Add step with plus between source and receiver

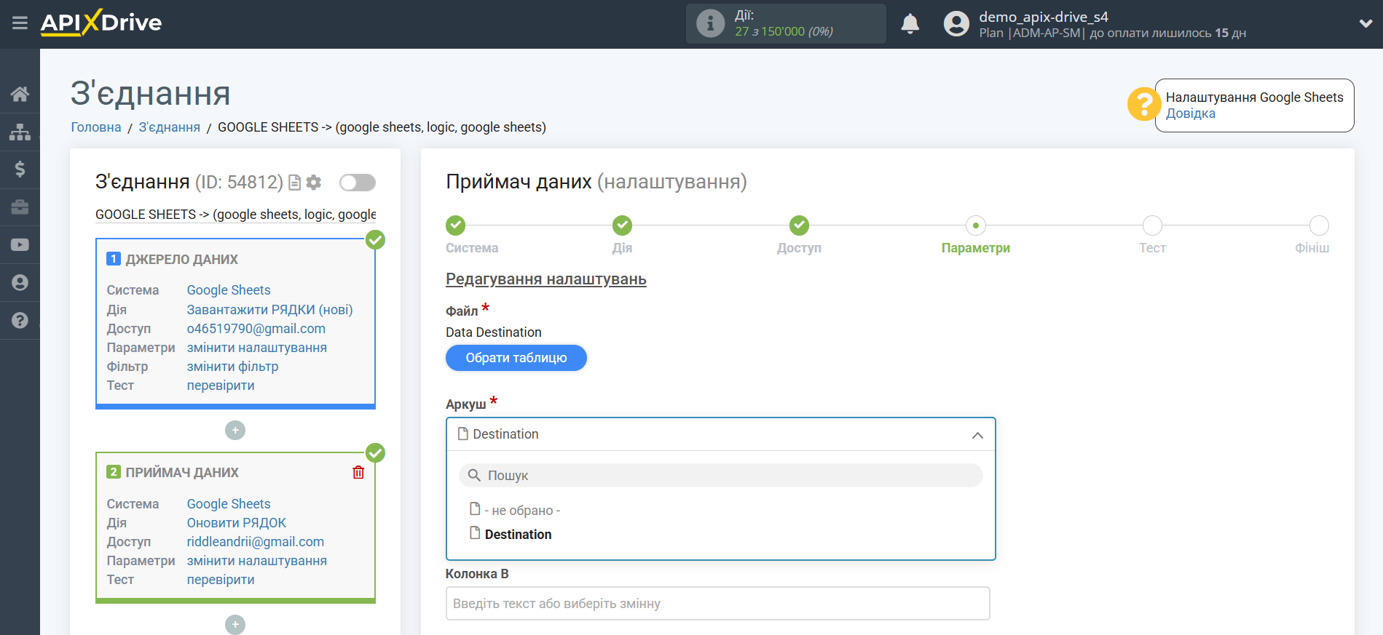coord(235,431)
